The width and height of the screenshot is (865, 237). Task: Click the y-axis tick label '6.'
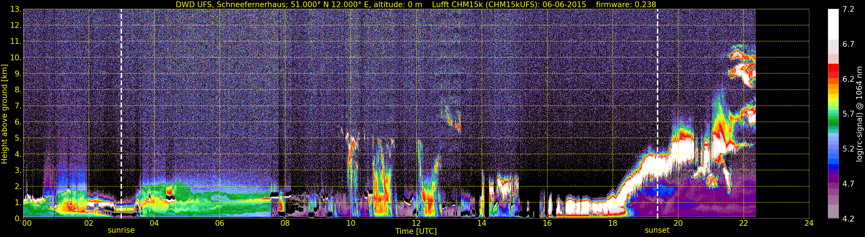(18, 122)
